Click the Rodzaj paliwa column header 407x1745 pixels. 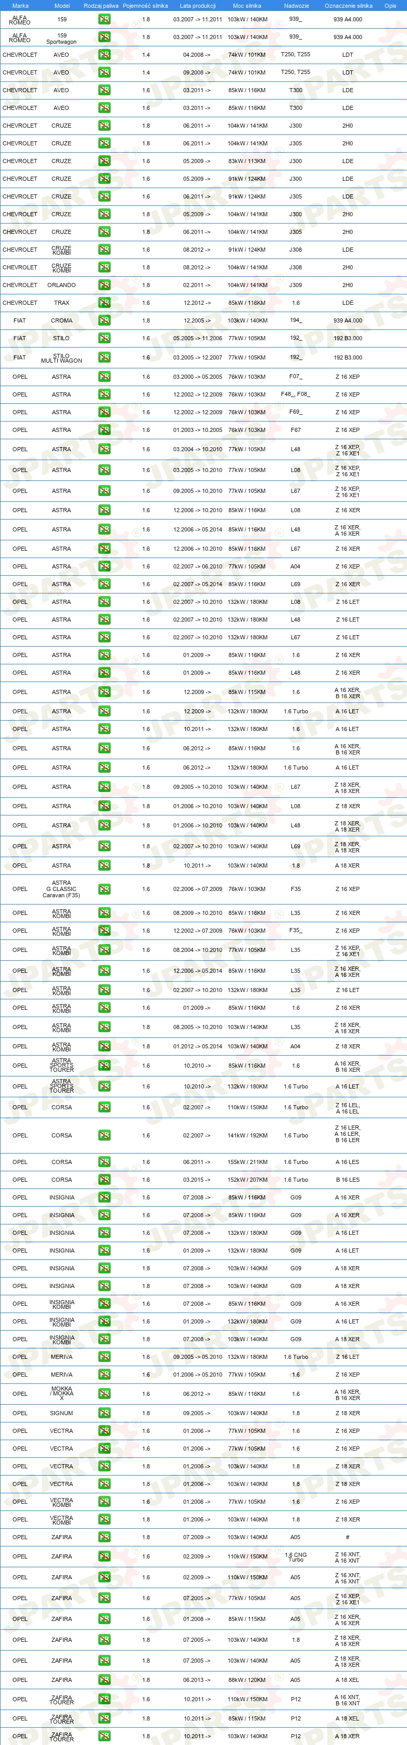coord(101,5)
